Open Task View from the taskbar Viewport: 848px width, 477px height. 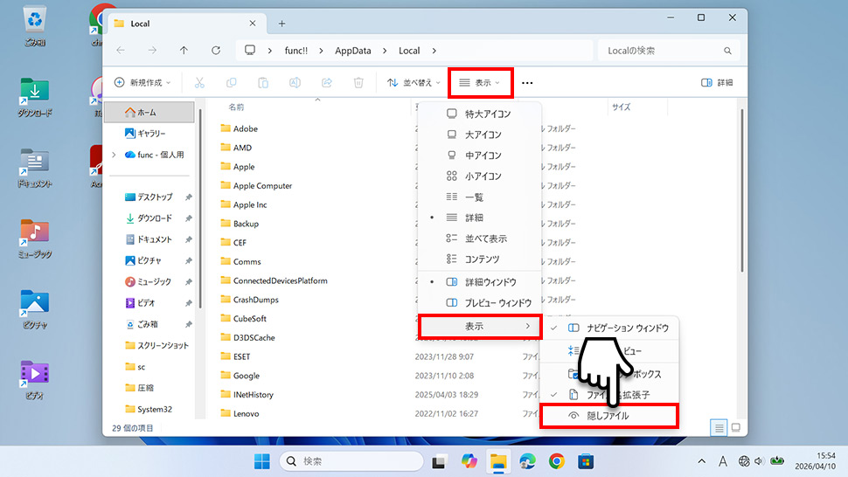tap(439, 461)
